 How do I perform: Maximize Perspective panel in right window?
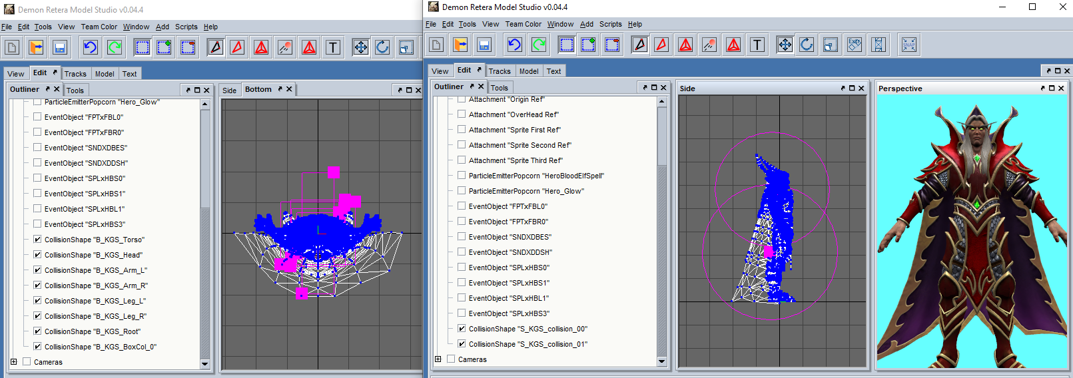click(x=1052, y=88)
